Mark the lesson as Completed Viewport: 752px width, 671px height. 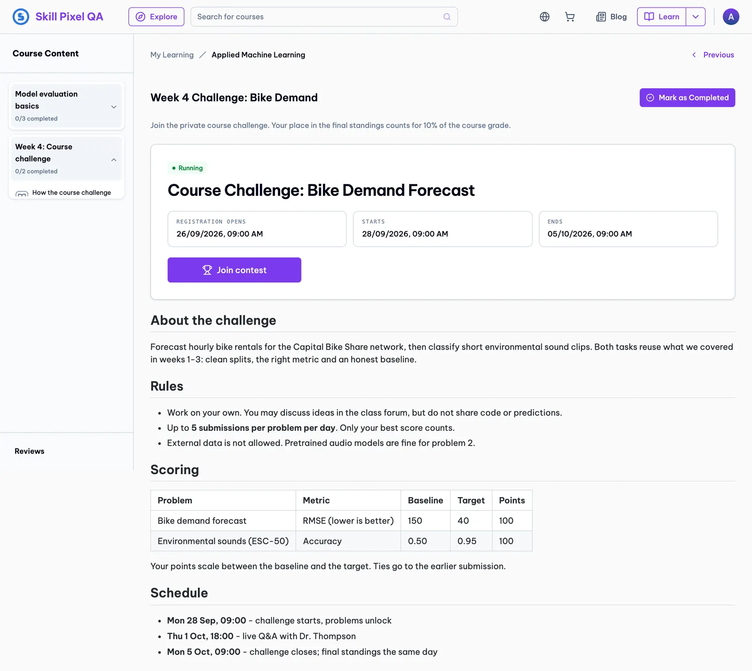point(687,98)
